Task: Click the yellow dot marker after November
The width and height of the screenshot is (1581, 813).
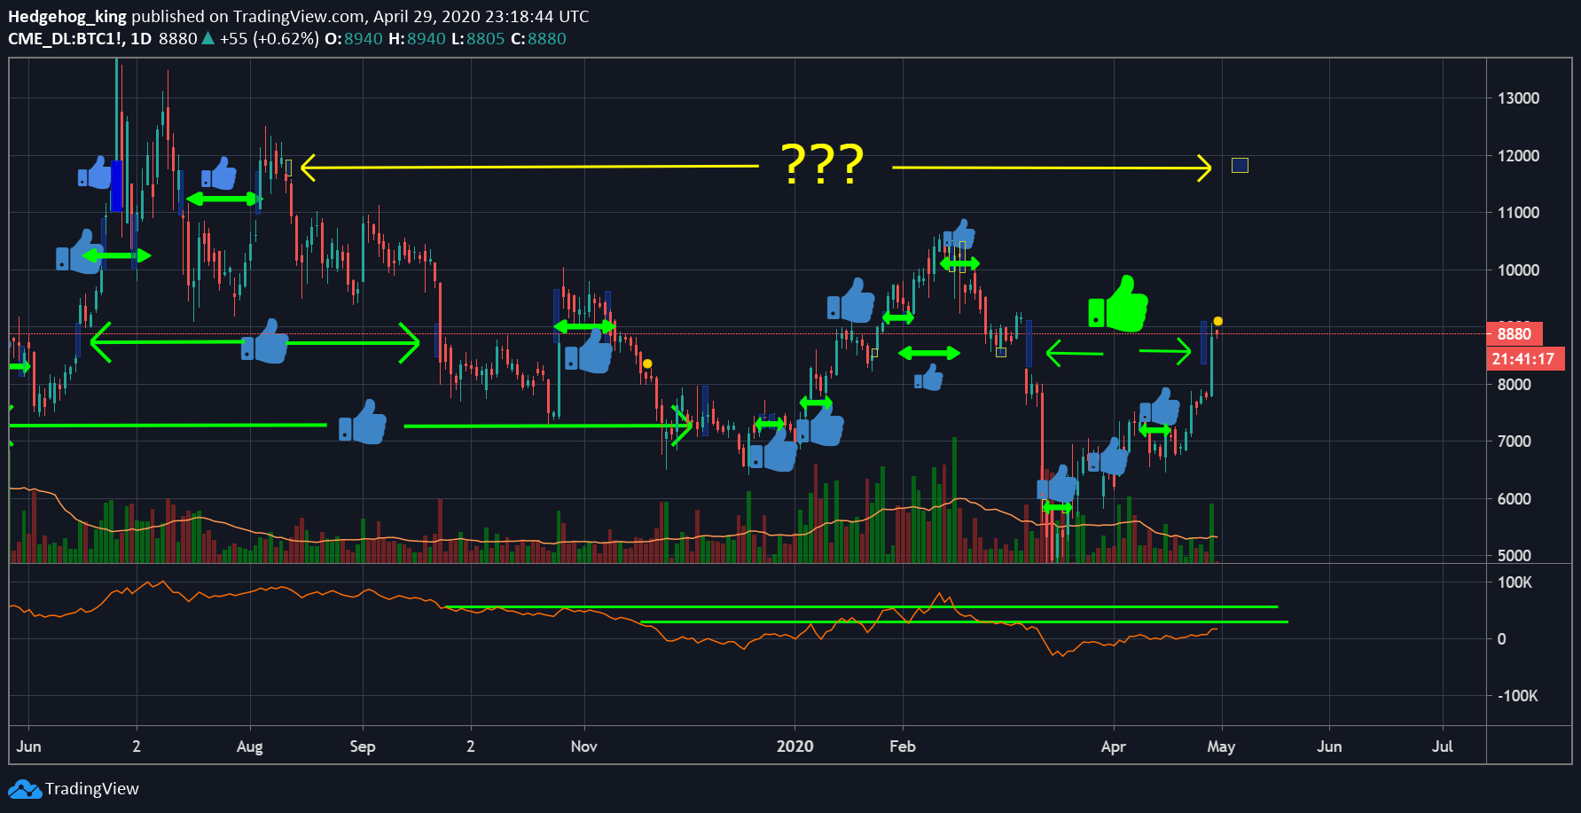Action: click(647, 364)
